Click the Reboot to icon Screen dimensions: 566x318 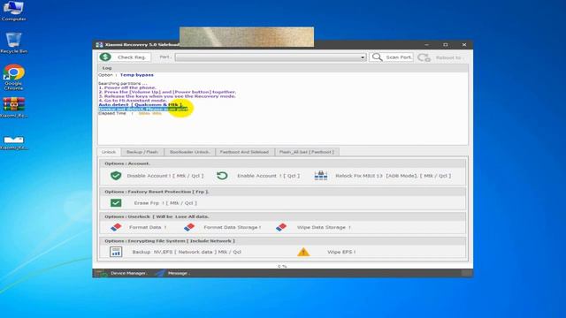click(424, 57)
